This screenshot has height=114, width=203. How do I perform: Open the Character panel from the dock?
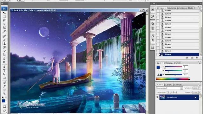pyautogui.click(x=153, y=36)
